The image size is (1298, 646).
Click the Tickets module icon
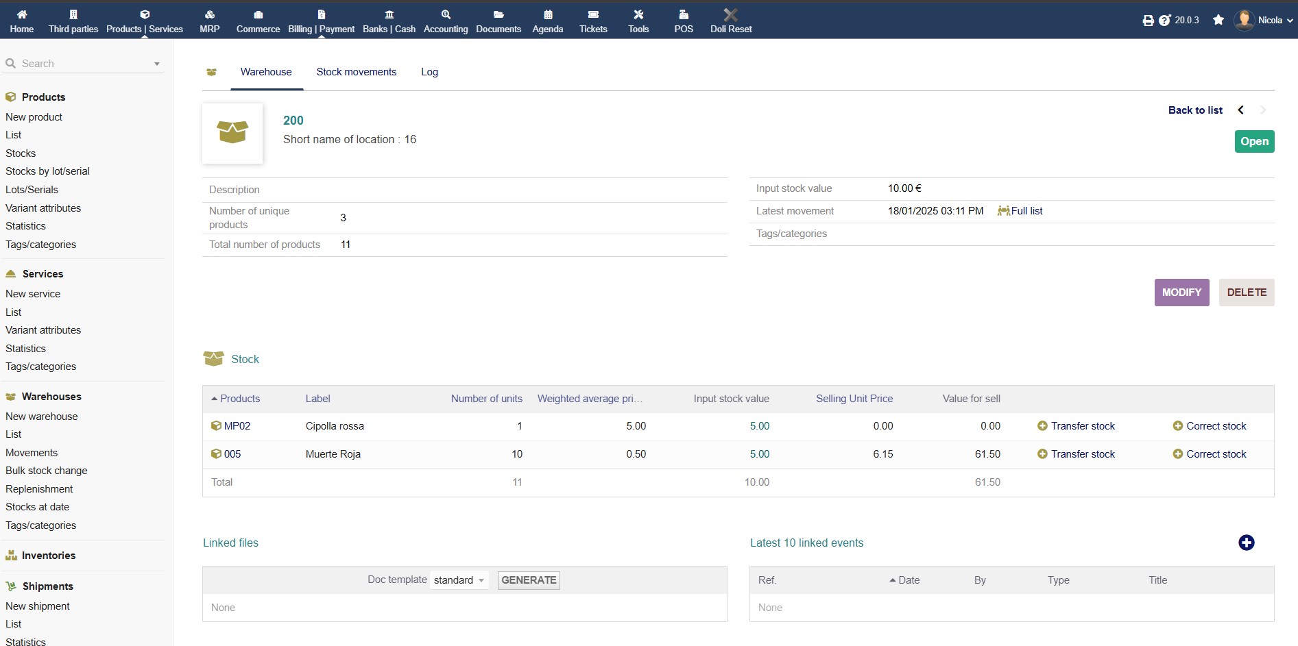(x=593, y=14)
